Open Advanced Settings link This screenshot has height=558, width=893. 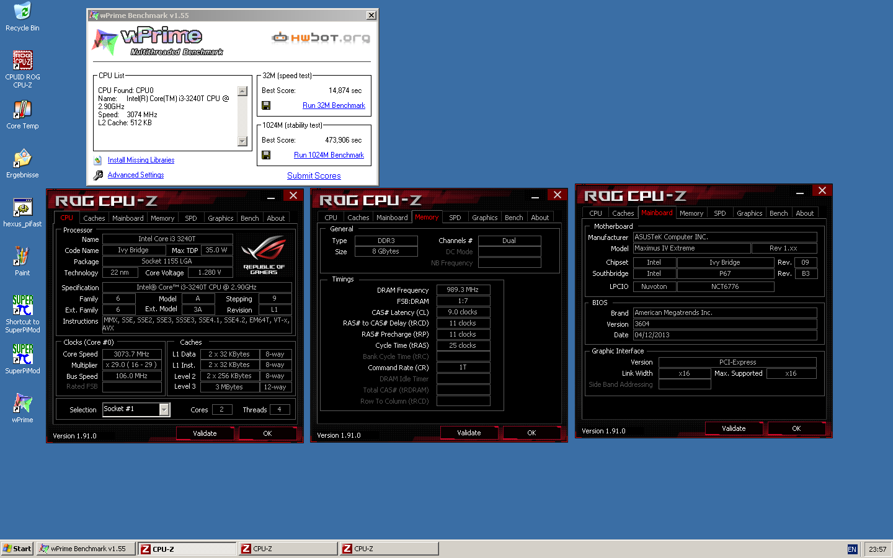pos(136,175)
